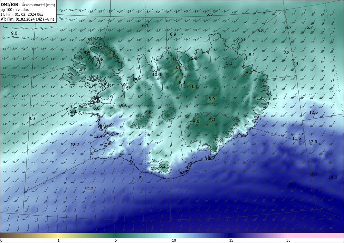Click the 4.2 value in the Westfjords

click(x=112, y=53)
